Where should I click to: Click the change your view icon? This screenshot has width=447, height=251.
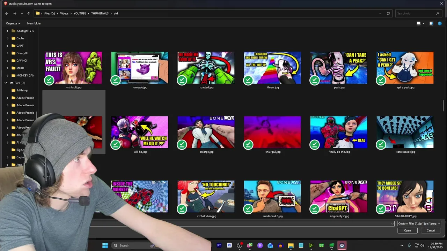pyautogui.click(x=419, y=23)
